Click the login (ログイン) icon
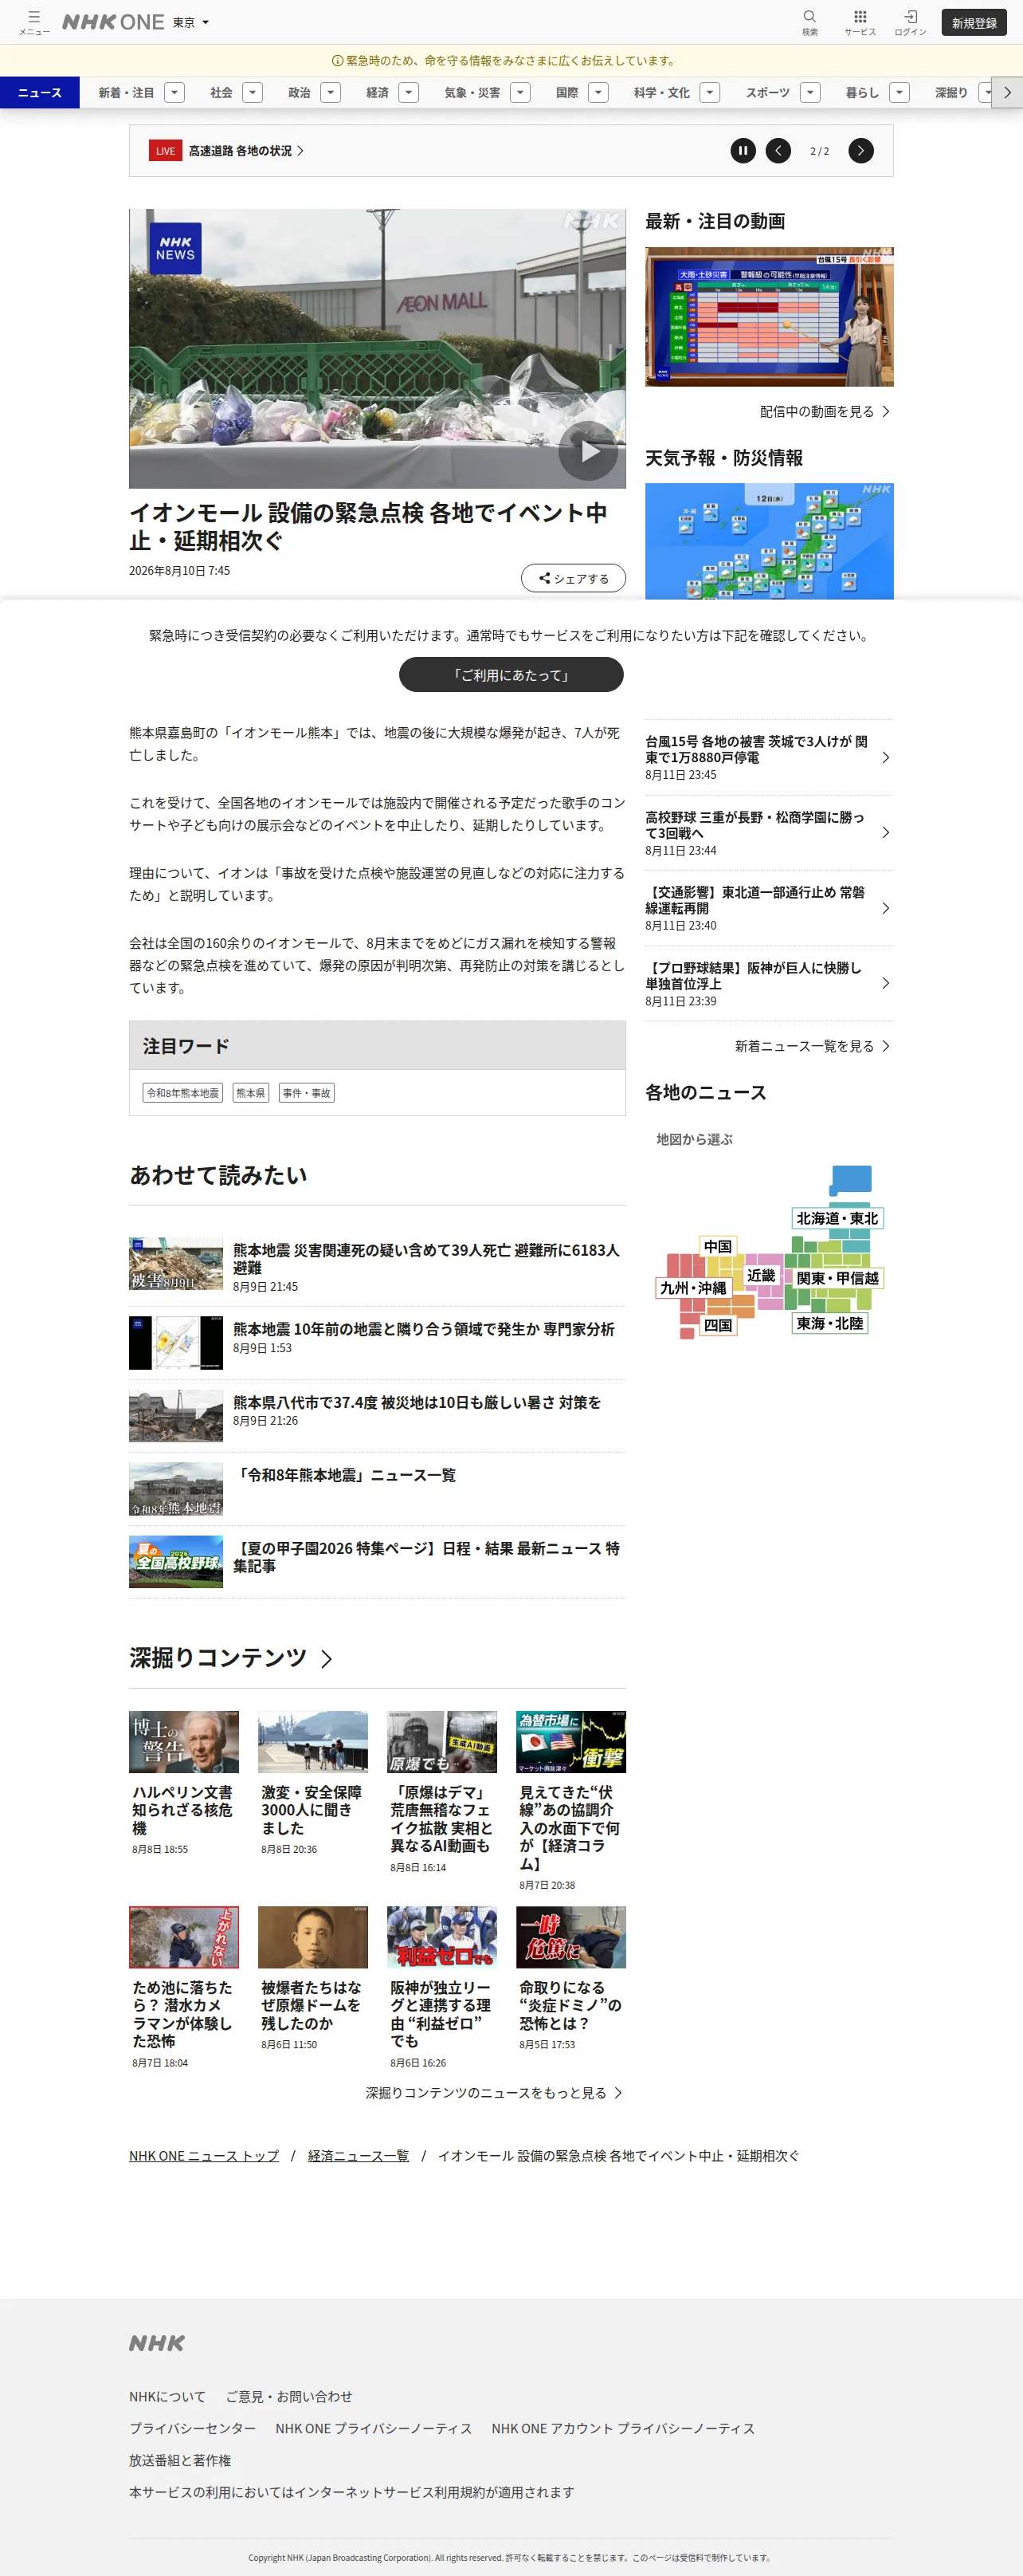 coord(910,22)
